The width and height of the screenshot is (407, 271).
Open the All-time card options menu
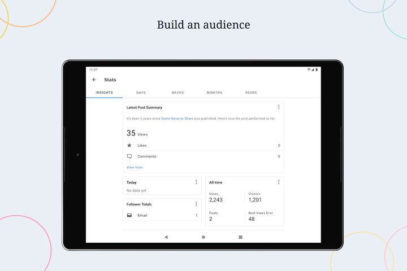click(x=279, y=182)
